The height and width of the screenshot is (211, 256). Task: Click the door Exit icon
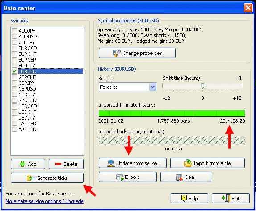coord(226,198)
